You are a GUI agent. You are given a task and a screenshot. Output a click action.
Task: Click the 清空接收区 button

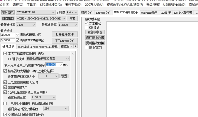click(x=95, y=32)
